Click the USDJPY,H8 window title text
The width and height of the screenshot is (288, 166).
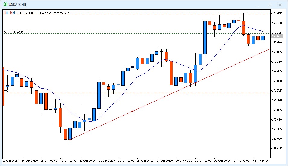pos(17,5)
